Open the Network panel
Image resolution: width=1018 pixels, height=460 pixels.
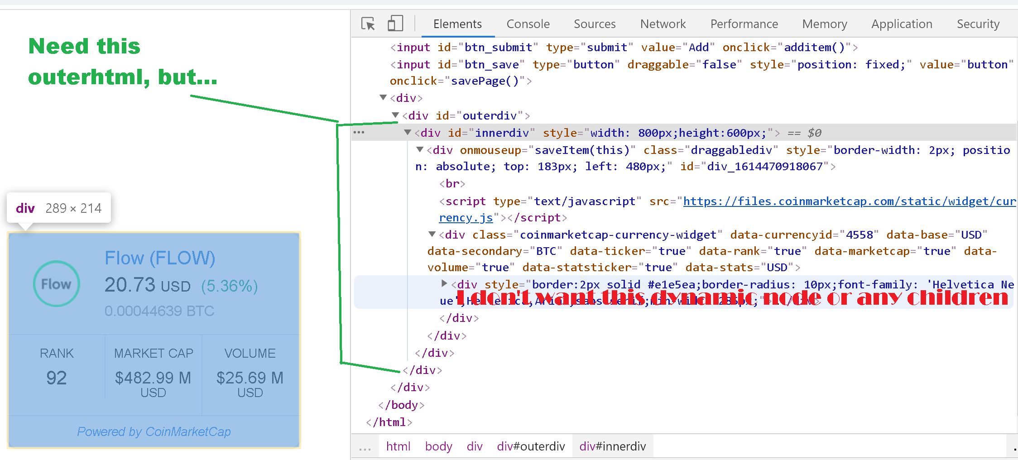click(663, 24)
